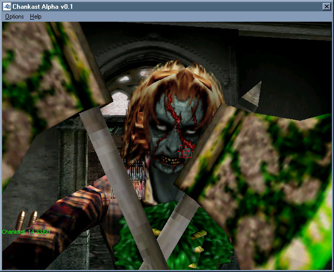Viewport: 334px width, 272px height.
Task: Click the left bullet ammo icon
Action: point(21,220)
